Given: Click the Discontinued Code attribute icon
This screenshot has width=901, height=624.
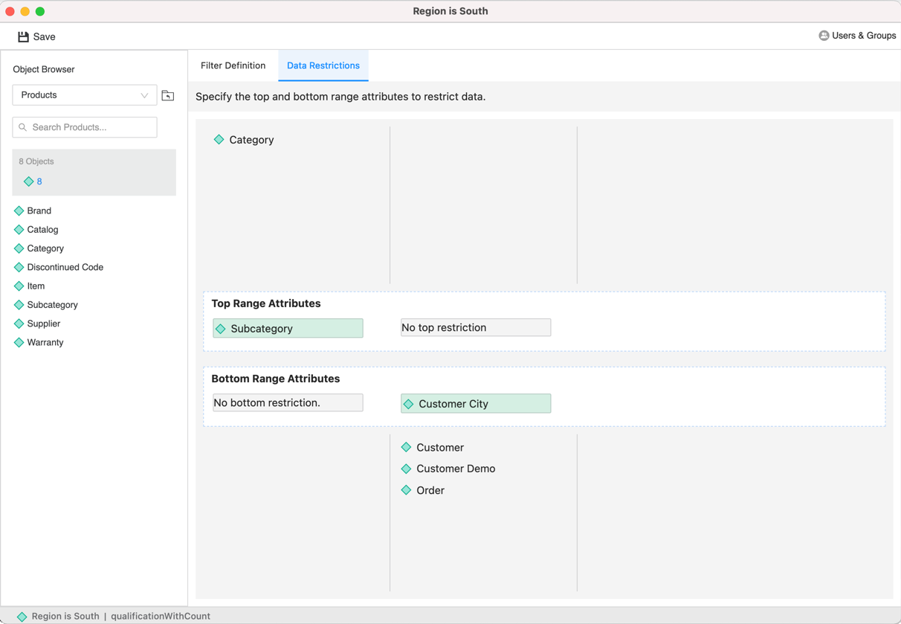Looking at the screenshot, I should [19, 267].
